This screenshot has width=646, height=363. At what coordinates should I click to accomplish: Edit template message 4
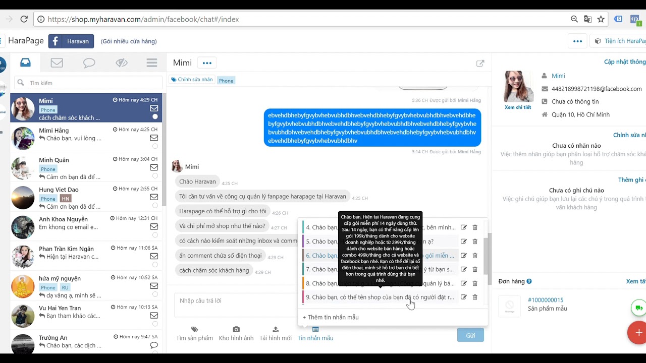pos(464,227)
